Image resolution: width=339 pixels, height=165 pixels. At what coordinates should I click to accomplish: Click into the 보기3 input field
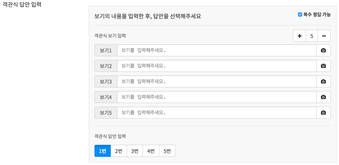[x=217, y=81]
